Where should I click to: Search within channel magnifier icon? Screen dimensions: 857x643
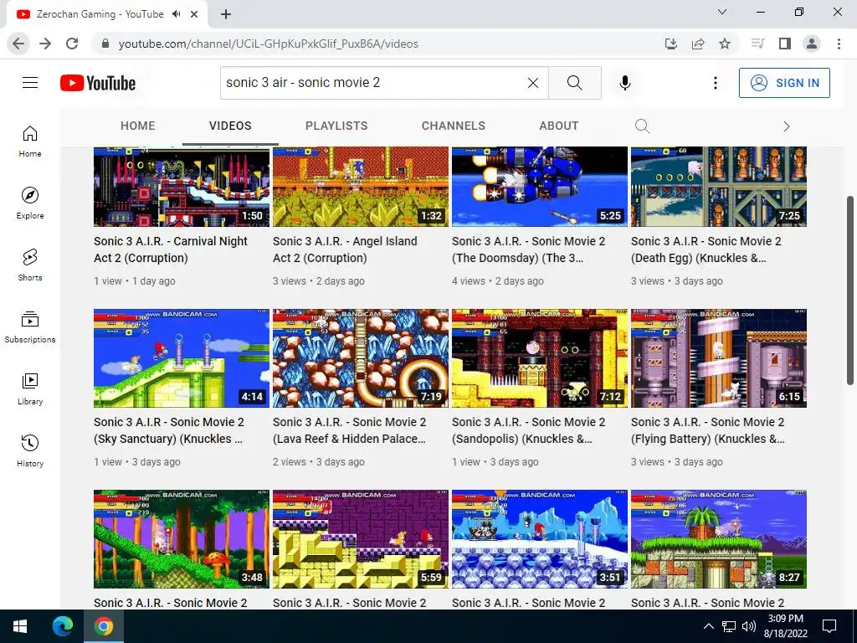click(x=642, y=126)
